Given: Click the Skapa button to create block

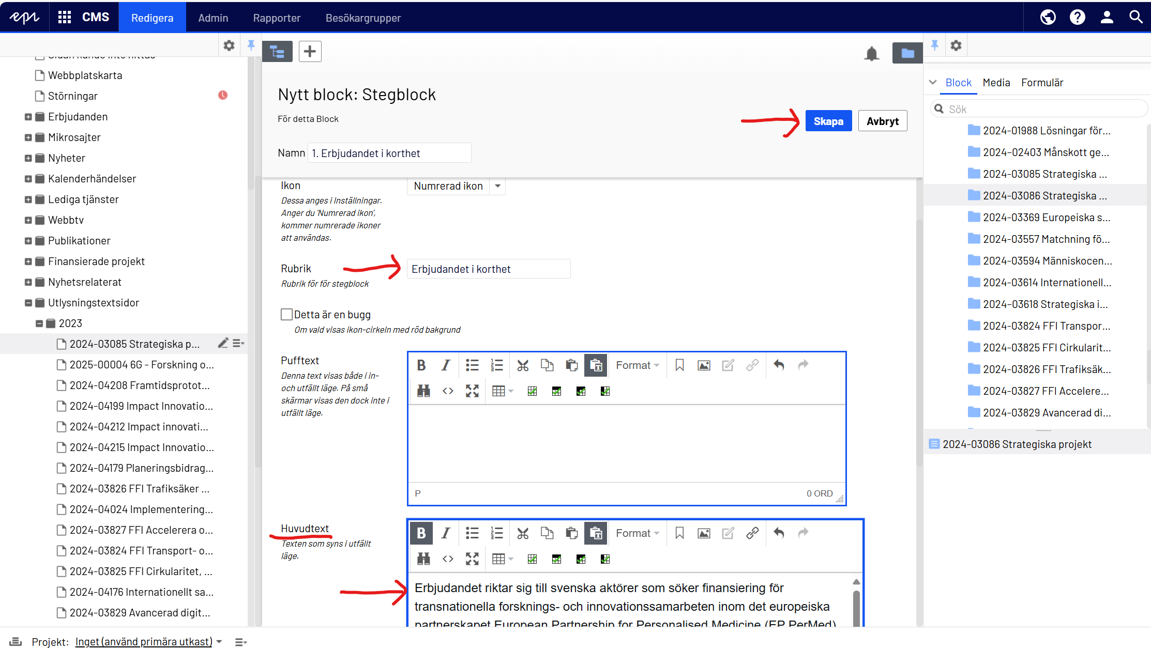Looking at the screenshot, I should tap(828, 120).
